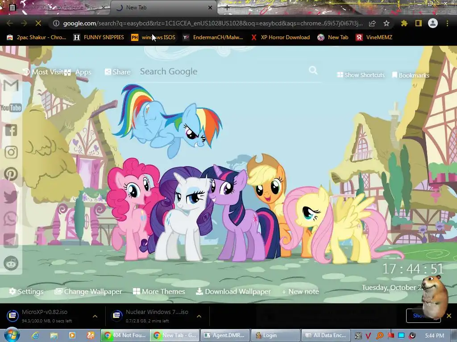The image size is (457, 342).
Task: Open Most Visited list
Action: tap(43, 72)
